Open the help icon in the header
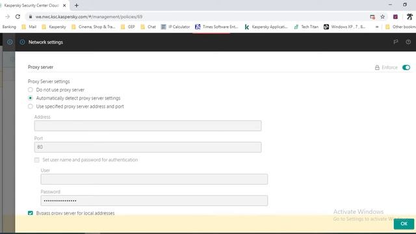Image resolution: width=416 pixels, height=234 pixels. tap(408, 42)
